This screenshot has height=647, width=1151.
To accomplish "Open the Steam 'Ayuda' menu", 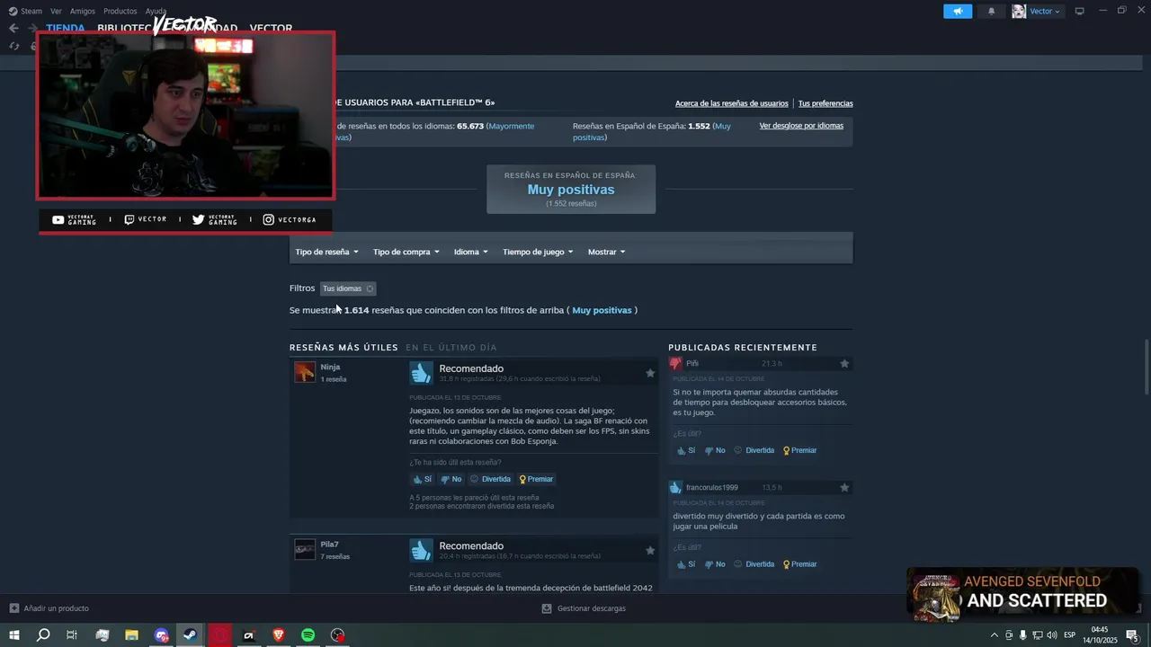I will 156,11.
